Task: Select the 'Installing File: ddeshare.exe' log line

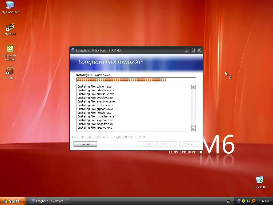Action: tap(96, 90)
